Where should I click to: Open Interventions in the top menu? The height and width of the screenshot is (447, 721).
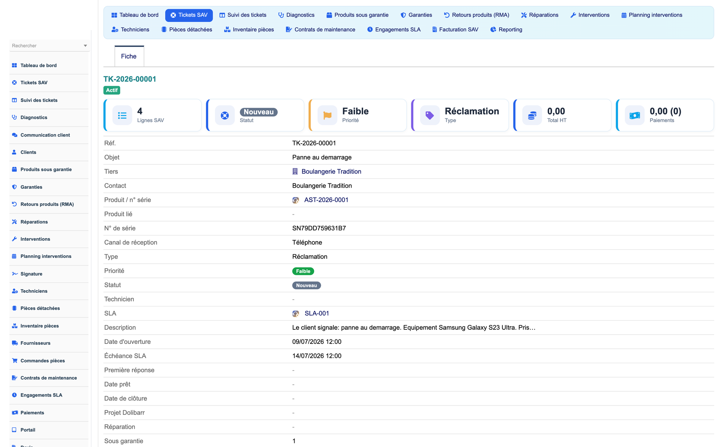(590, 15)
